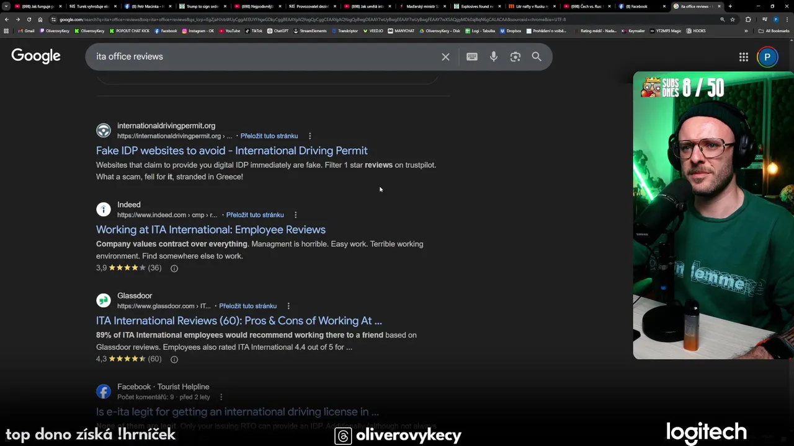
Task: Clear the search box with the X icon
Action: 445,56
